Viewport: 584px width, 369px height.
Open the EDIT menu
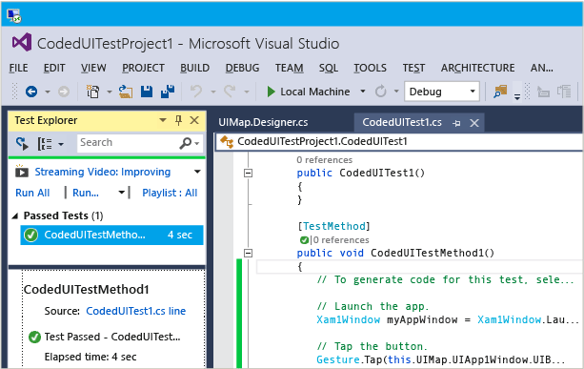(x=54, y=68)
